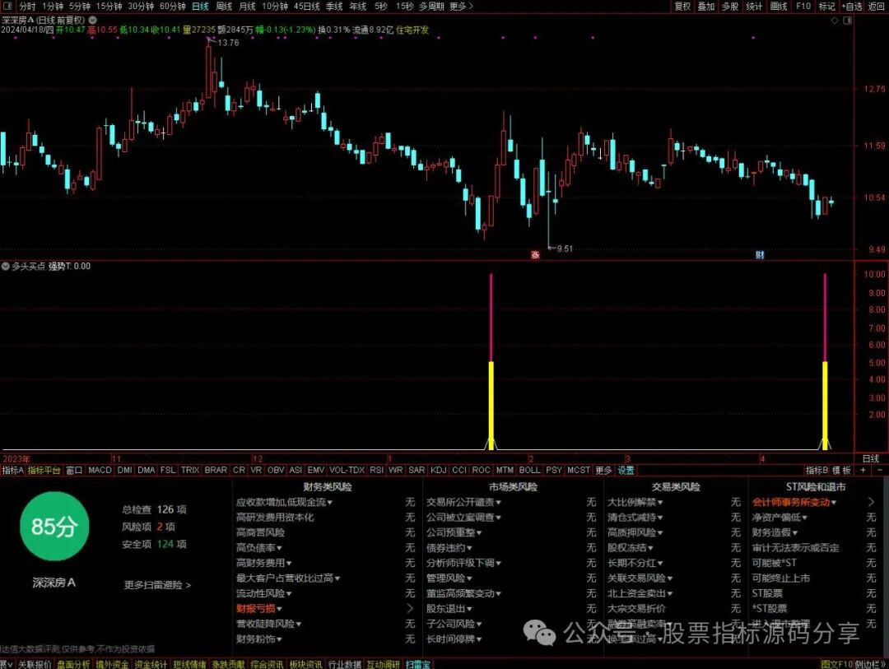Switch to the 分时 period
The height and width of the screenshot is (669, 889).
point(27,7)
